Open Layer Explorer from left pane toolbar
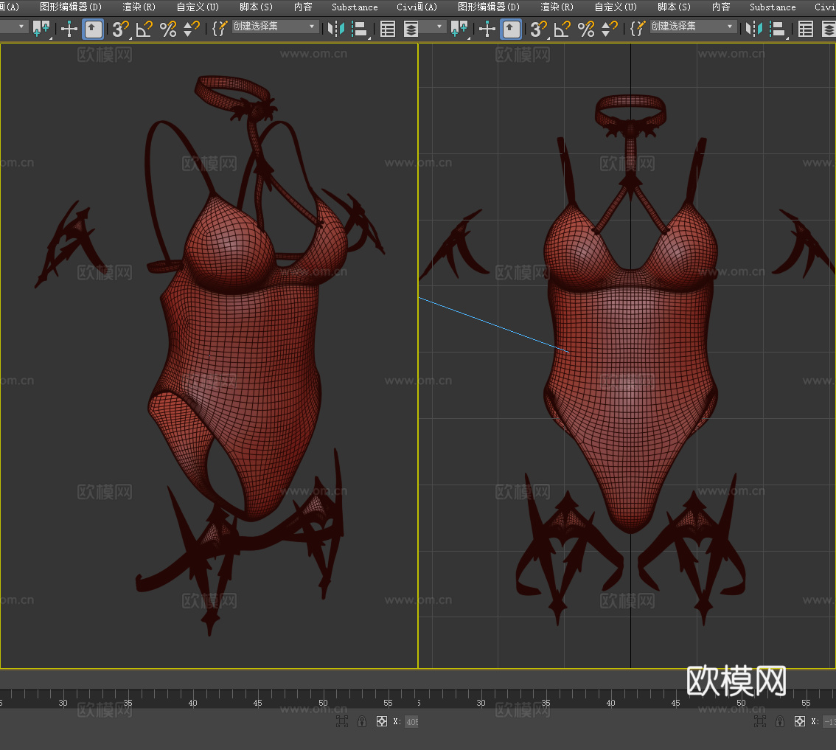The image size is (836, 750). click(411, 29)
